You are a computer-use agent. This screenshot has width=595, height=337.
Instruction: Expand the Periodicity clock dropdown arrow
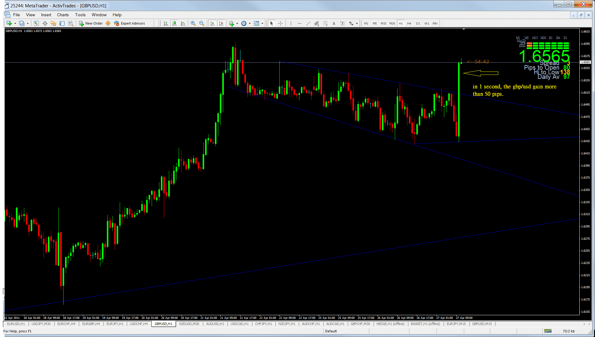(x=250, y=23)
